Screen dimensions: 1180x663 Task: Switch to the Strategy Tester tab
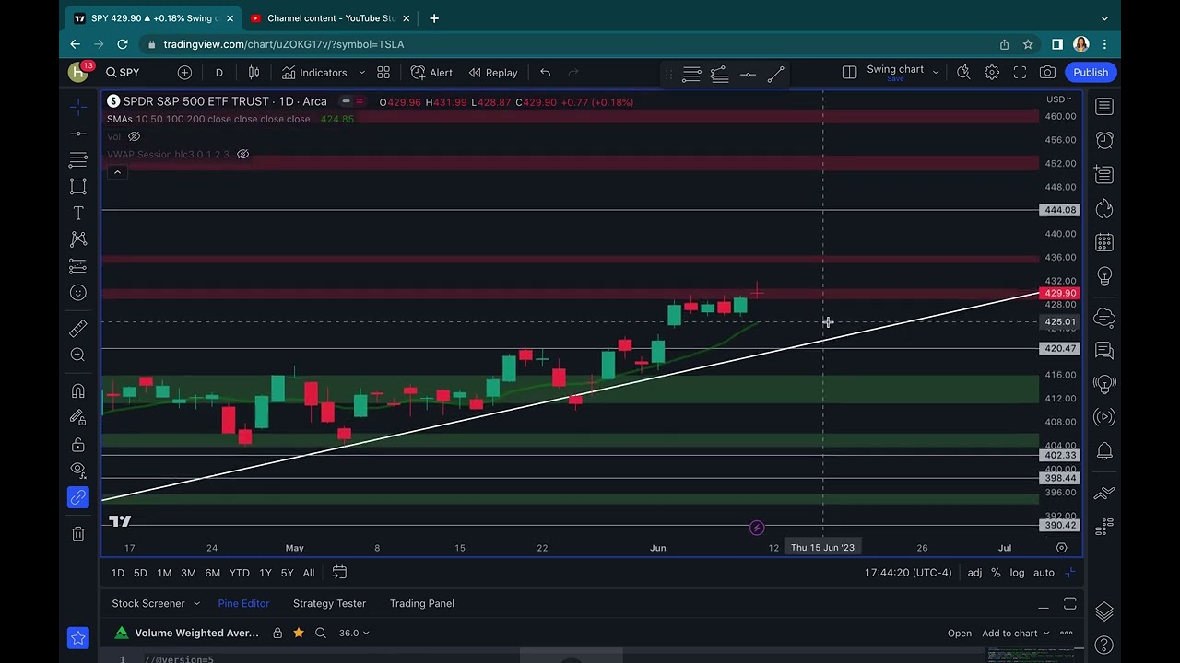pos(329,603)
